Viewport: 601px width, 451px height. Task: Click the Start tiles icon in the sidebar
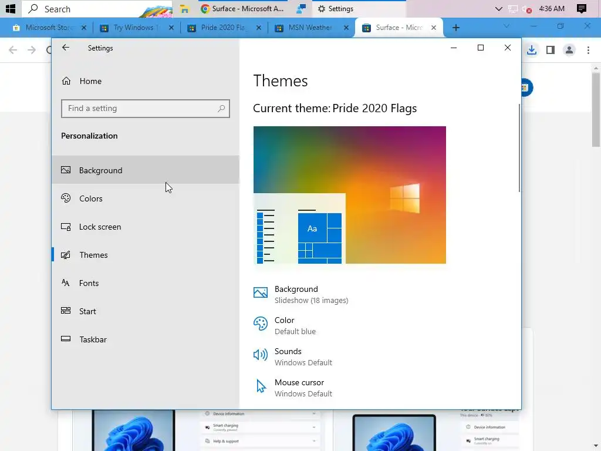tap(66, 311)
